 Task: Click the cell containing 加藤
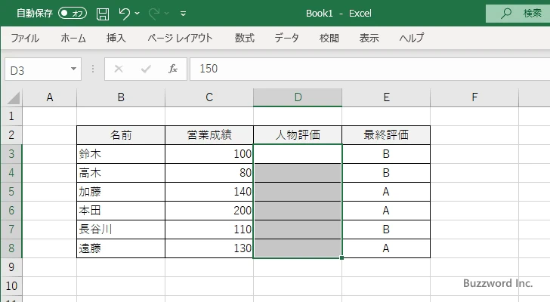pos(121,192)
